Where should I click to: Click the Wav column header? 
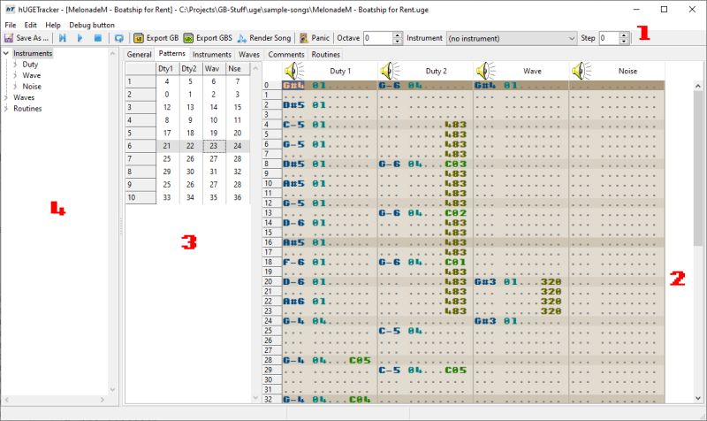click(x=214, y=69)
